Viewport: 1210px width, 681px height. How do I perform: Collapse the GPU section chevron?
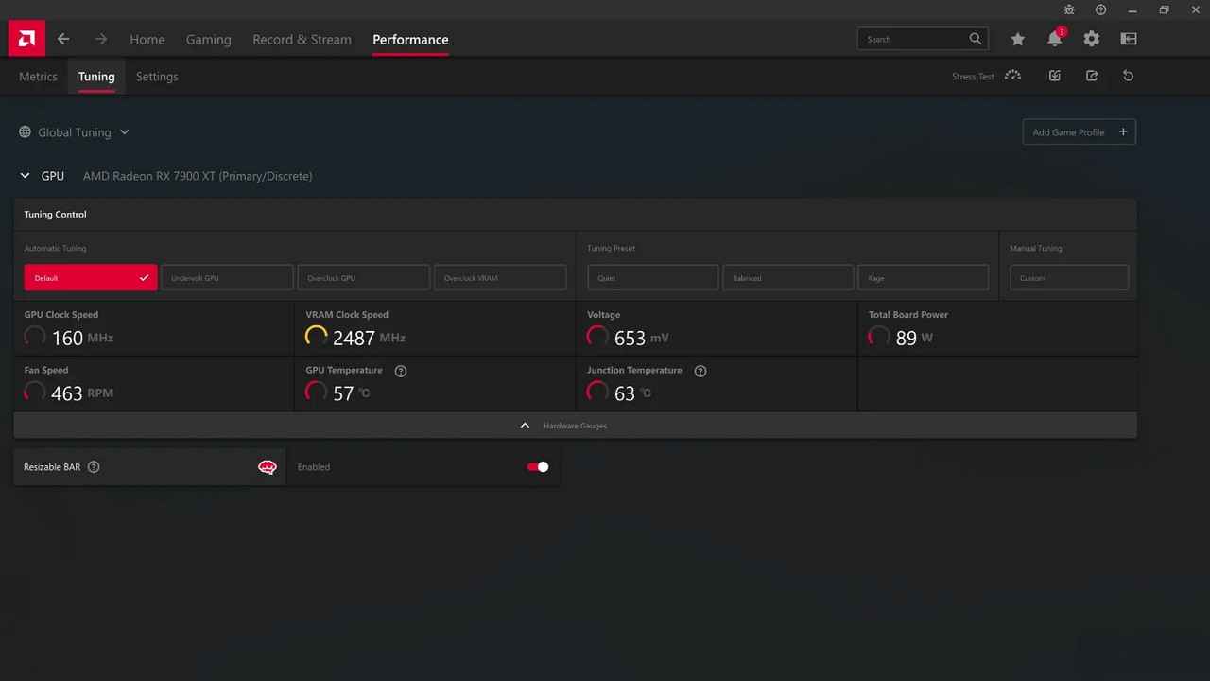click(x=26, y=176)
